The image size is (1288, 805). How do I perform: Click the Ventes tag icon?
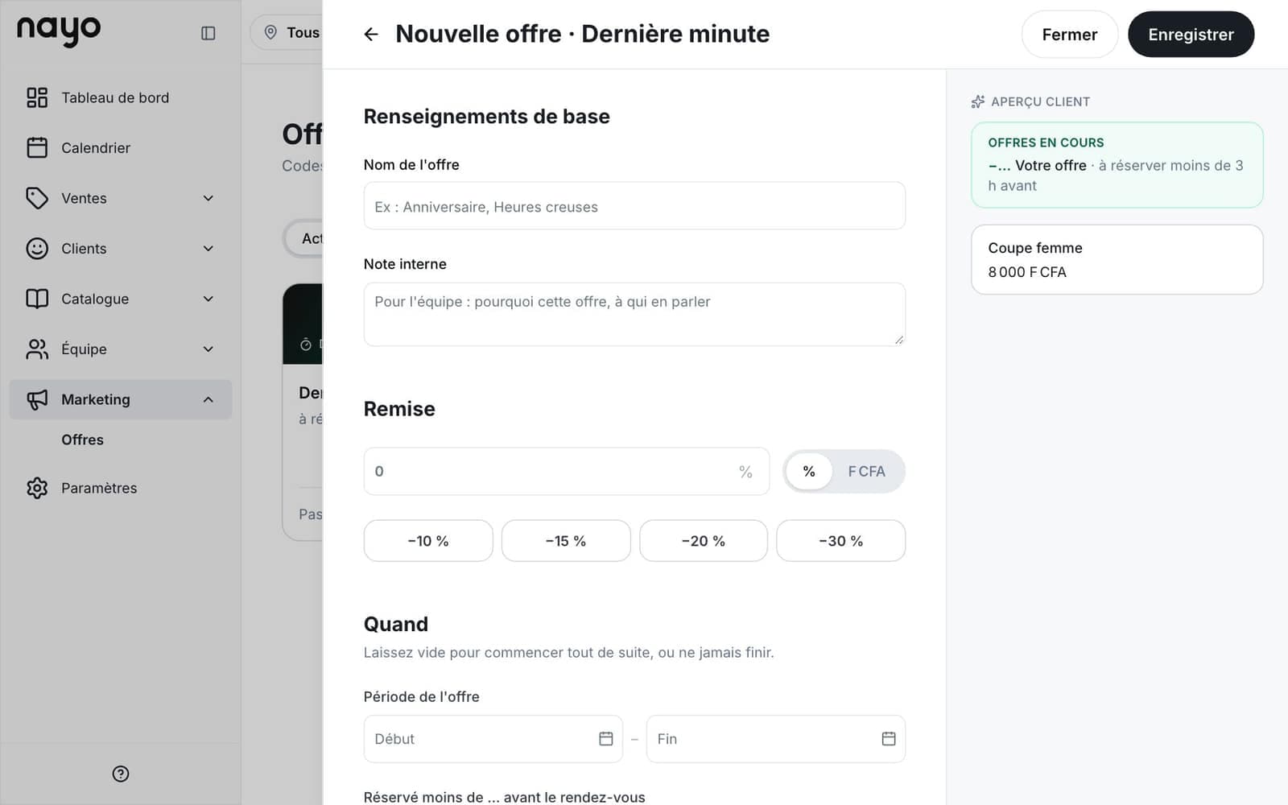[x=37, y=198]
